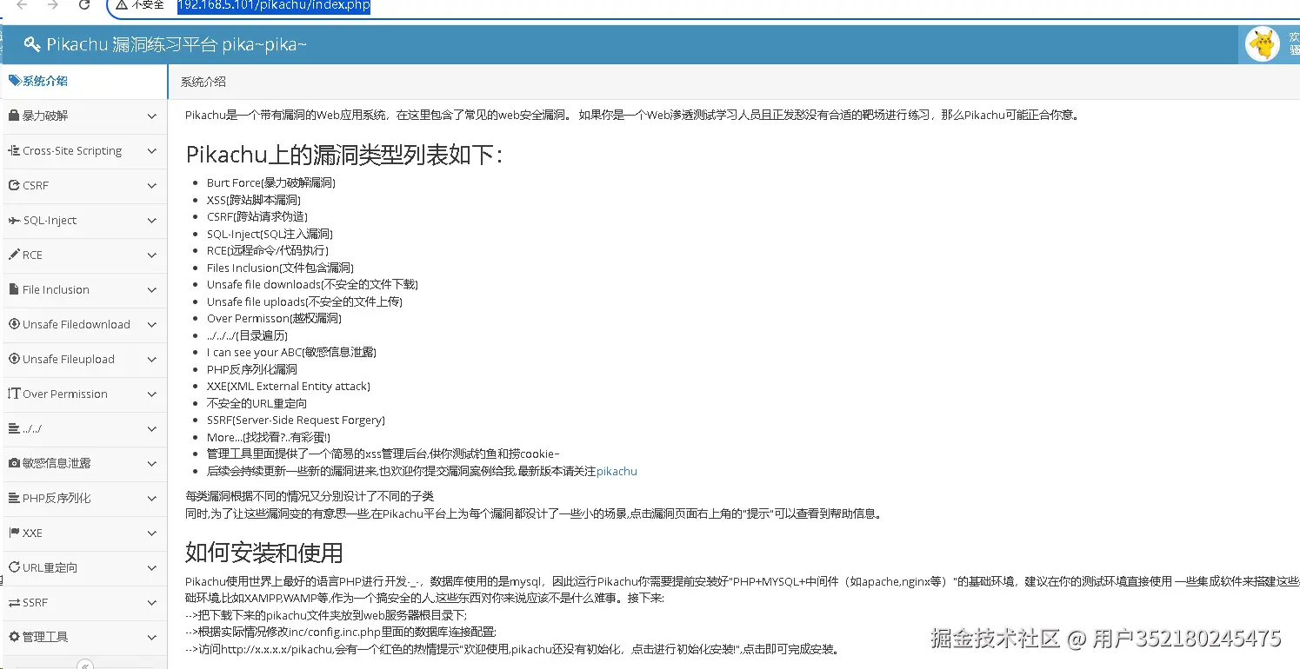Click the repeat icon beside URL重定向
Image resolution: width=1300 pixels, height=669 pixels.
pyautogui.click(x=14, y=567)
